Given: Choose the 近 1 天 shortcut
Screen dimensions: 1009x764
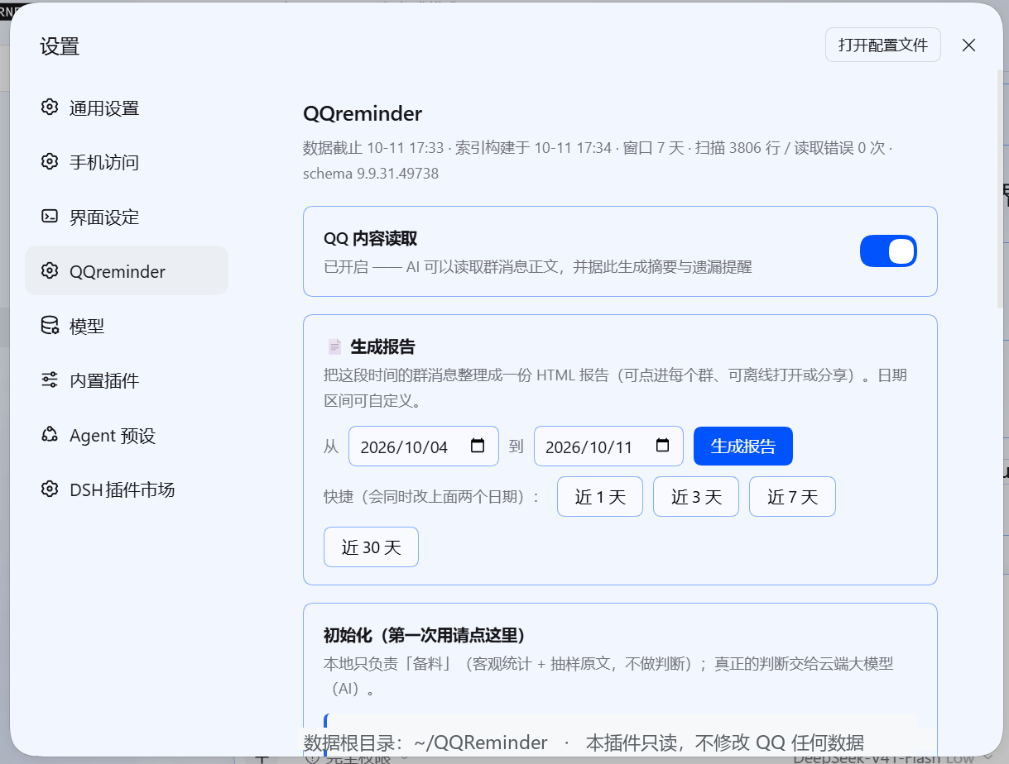Looking at the screenshot, I should [x=600, y=497].
